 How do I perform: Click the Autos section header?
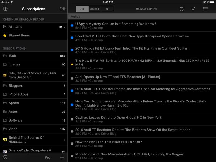142,17
